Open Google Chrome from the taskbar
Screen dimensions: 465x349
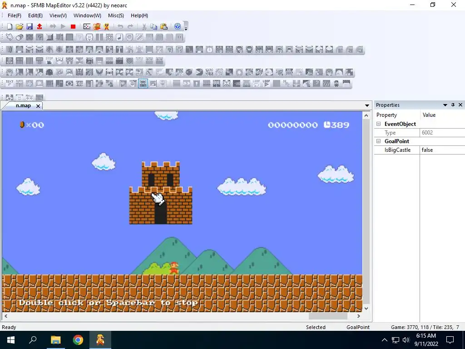pyautogui.click(x=78, y=340)
